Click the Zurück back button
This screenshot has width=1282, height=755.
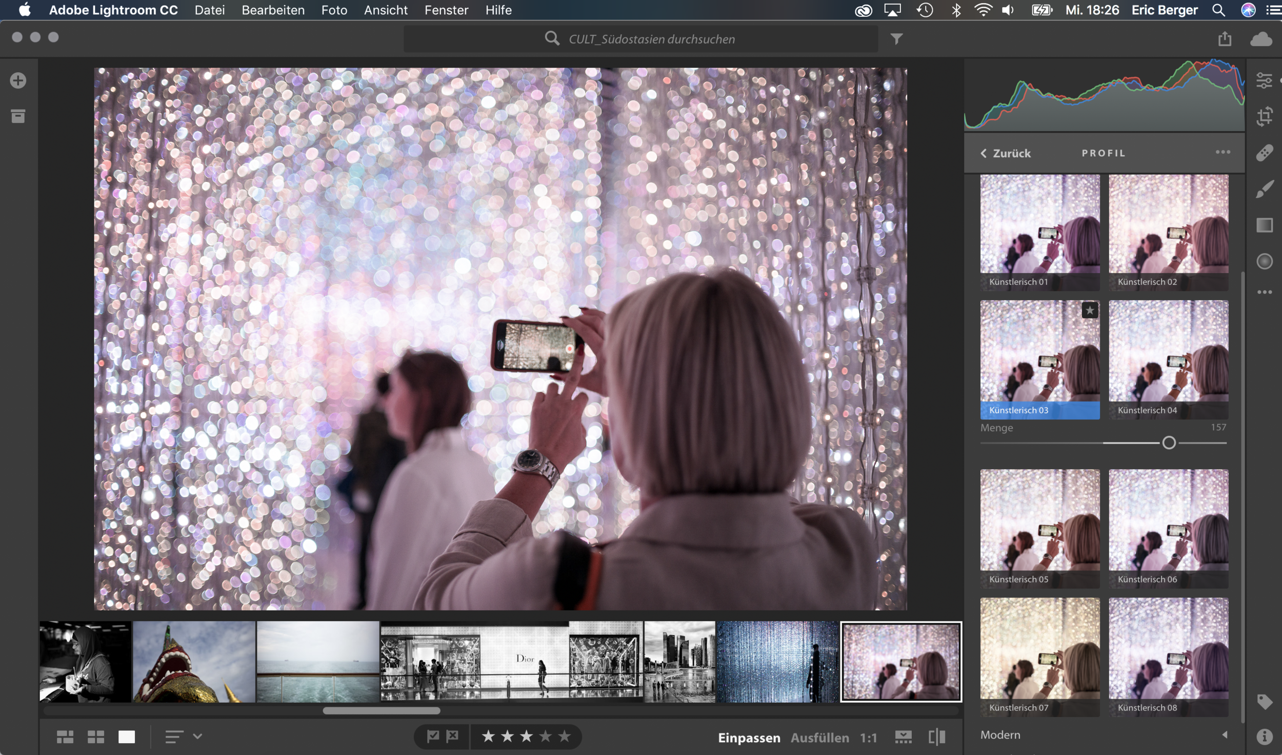coord(1006,153)
